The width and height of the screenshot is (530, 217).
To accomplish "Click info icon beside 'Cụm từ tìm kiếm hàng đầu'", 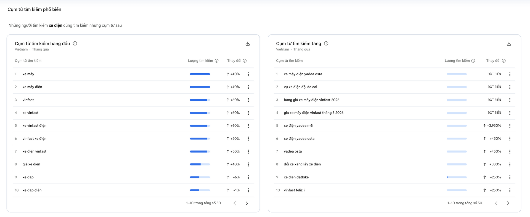I will click(x=75, y=44).
